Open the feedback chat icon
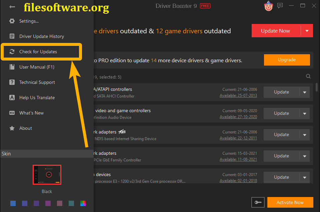The width and height of the screenshot is (320, 212). (280, 6)
